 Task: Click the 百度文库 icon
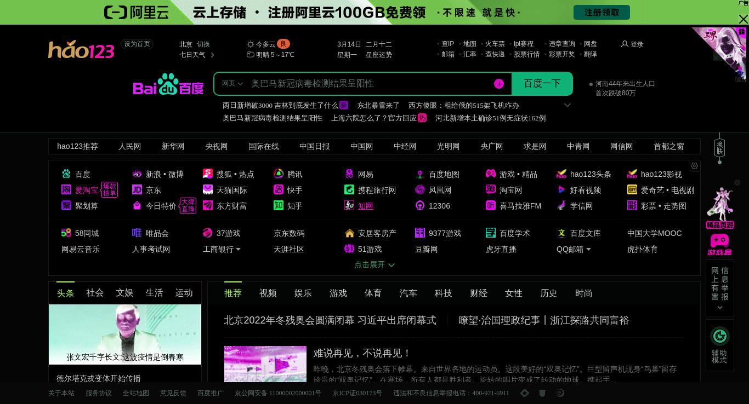tap(561, 233)
